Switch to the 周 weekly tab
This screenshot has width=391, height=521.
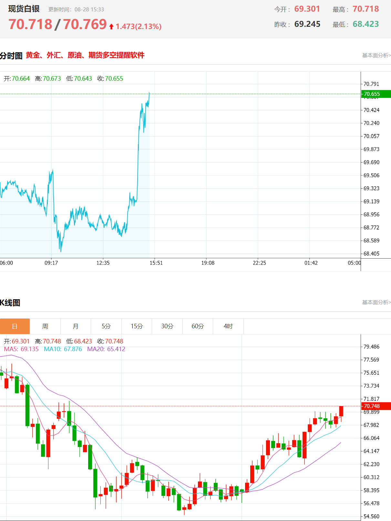(x=45, y=326)
